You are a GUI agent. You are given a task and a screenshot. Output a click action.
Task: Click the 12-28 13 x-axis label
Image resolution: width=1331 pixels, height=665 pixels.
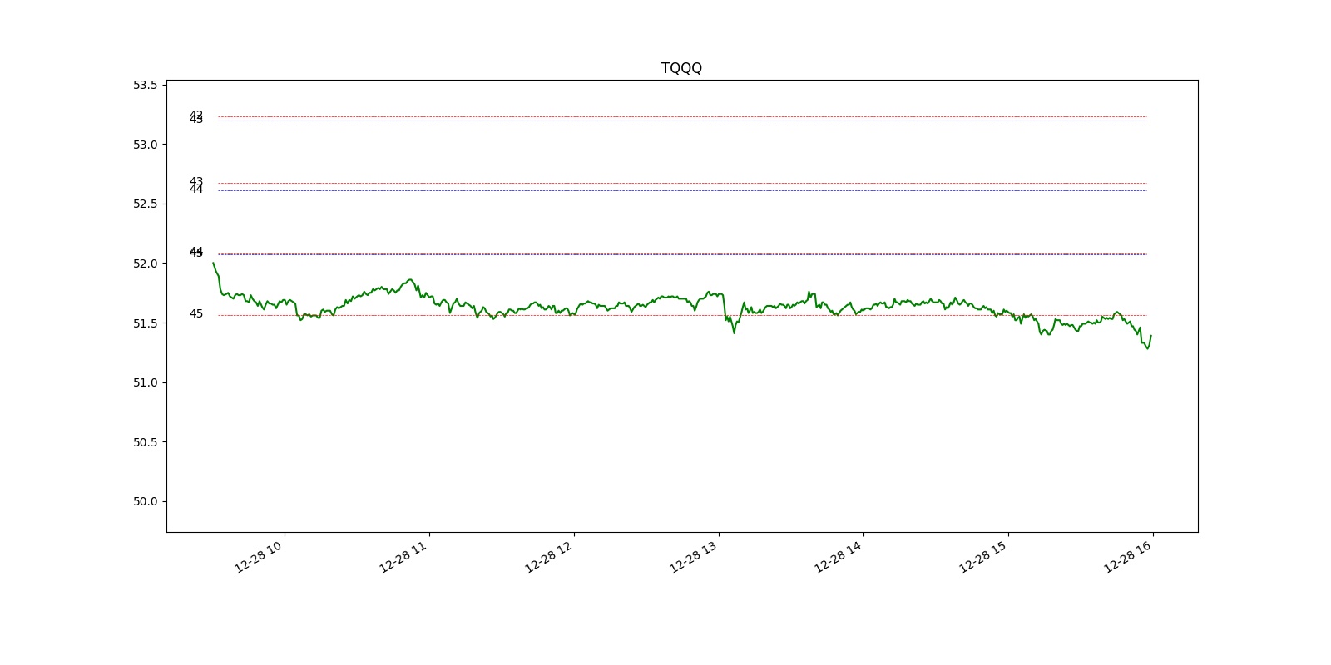click(x=695, y=555)
